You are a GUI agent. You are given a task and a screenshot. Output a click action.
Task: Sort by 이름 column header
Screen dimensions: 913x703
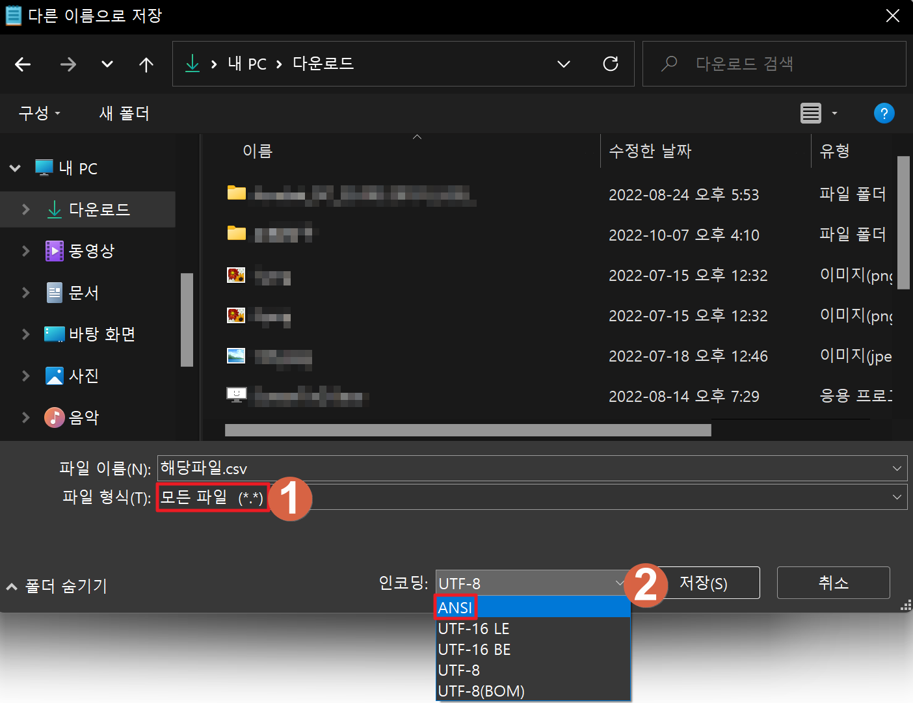[x=258, y=151]
